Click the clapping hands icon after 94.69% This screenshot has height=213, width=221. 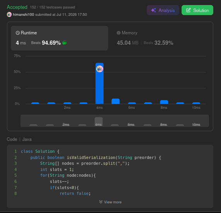(64, 42)
